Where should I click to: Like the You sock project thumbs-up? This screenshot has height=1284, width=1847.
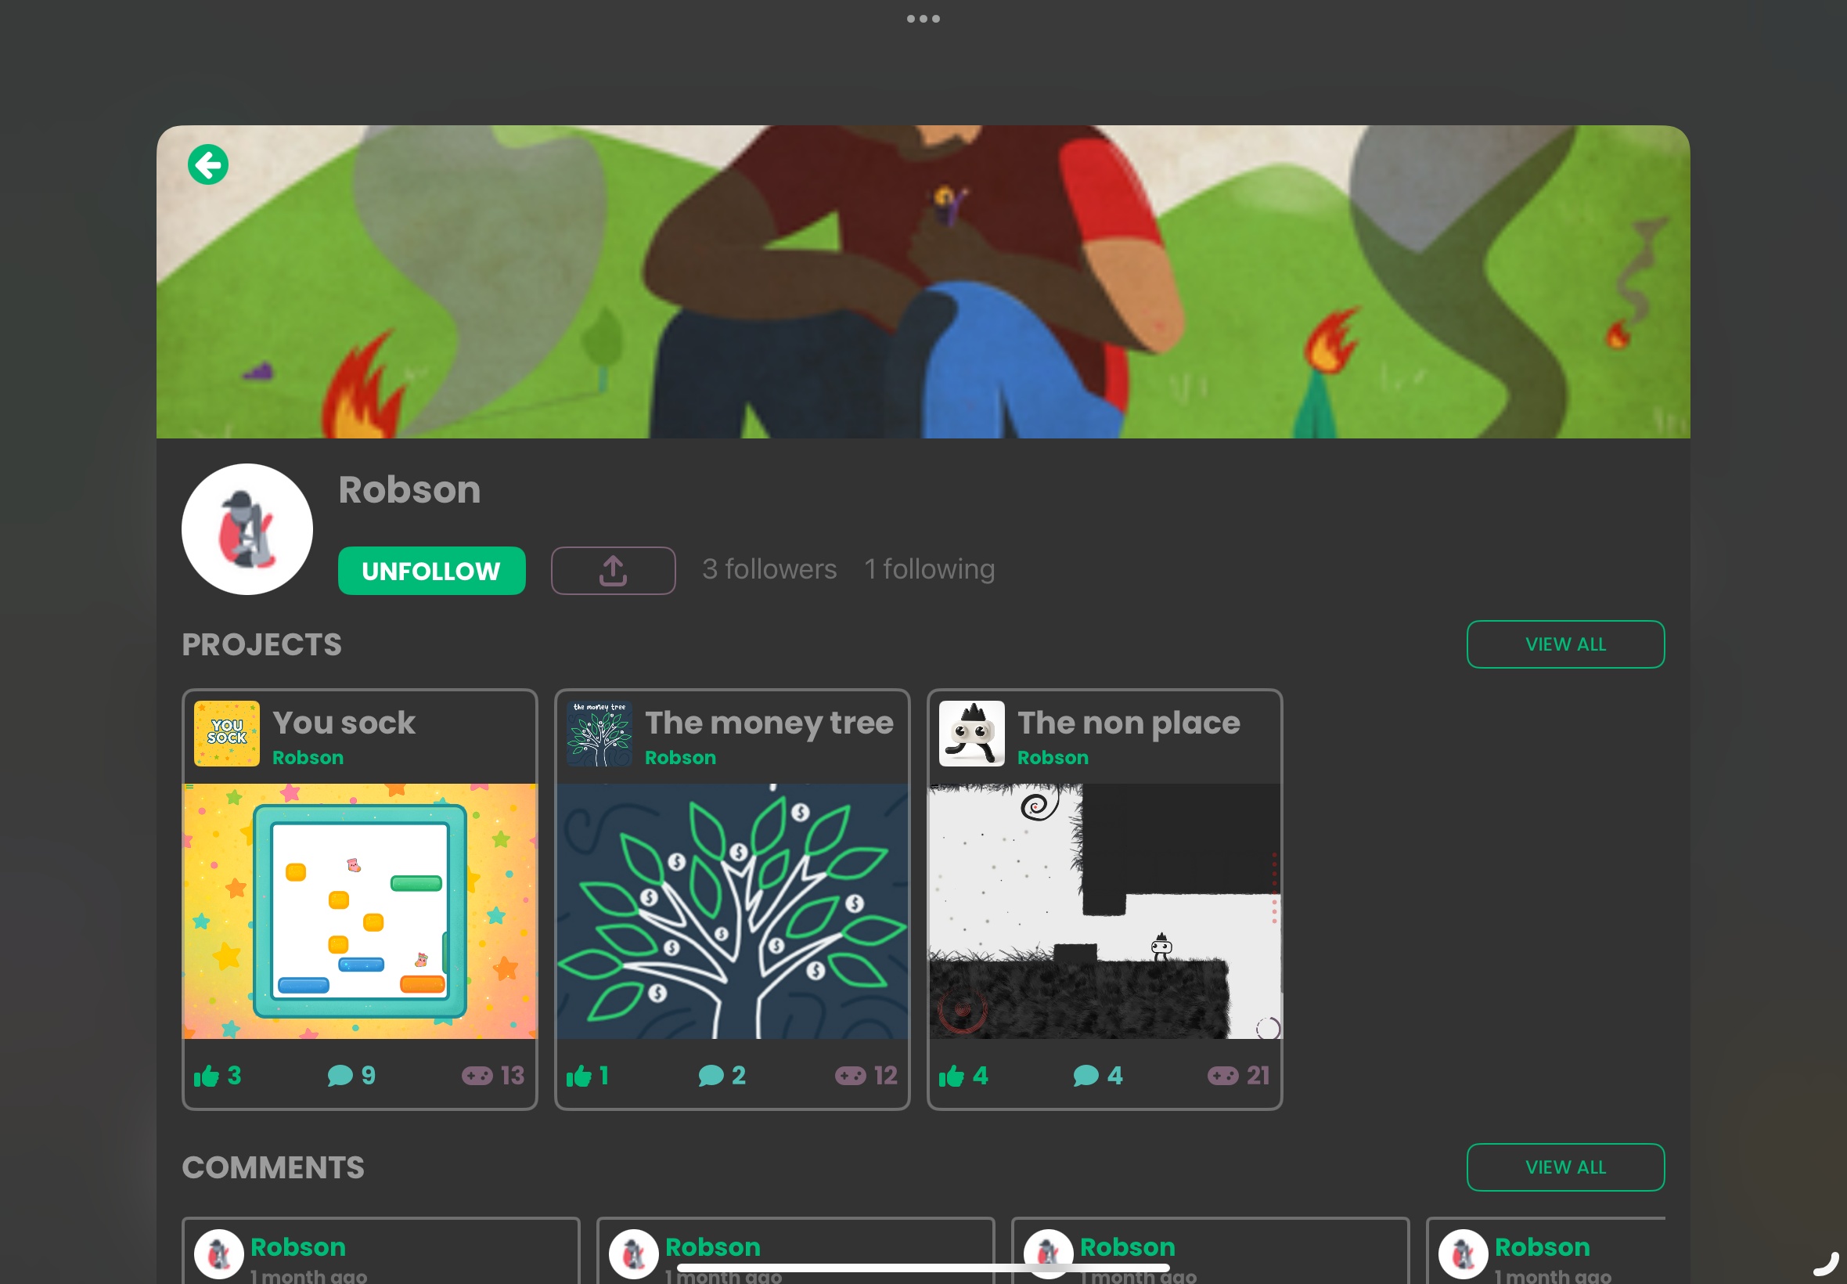coord(207,1076)
